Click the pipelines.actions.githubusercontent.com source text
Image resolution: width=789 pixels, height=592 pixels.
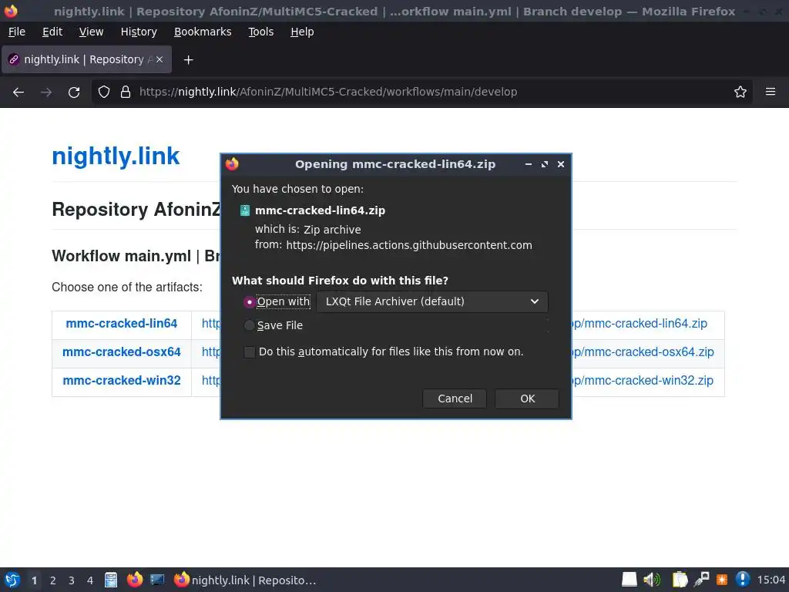tap(409, 245)
